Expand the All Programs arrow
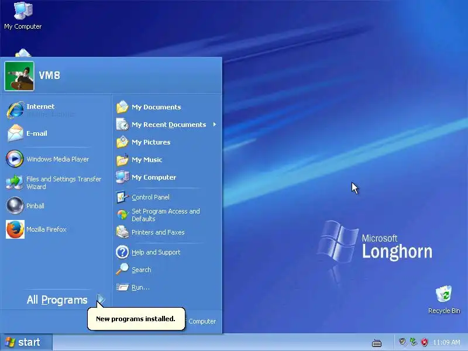Viewport: 468px width, 351px height. tap(101, 300)
